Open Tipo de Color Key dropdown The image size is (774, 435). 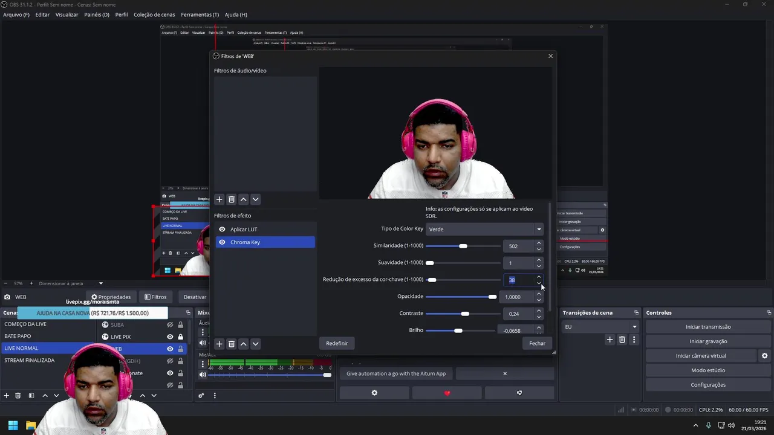click(485, 230)
